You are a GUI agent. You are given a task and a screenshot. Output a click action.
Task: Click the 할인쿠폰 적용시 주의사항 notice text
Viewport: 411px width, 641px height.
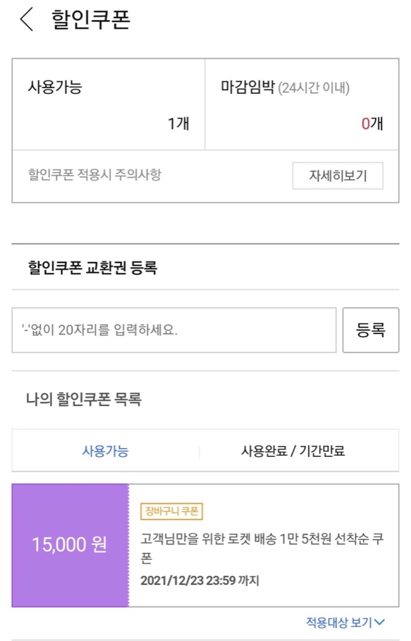94,175
